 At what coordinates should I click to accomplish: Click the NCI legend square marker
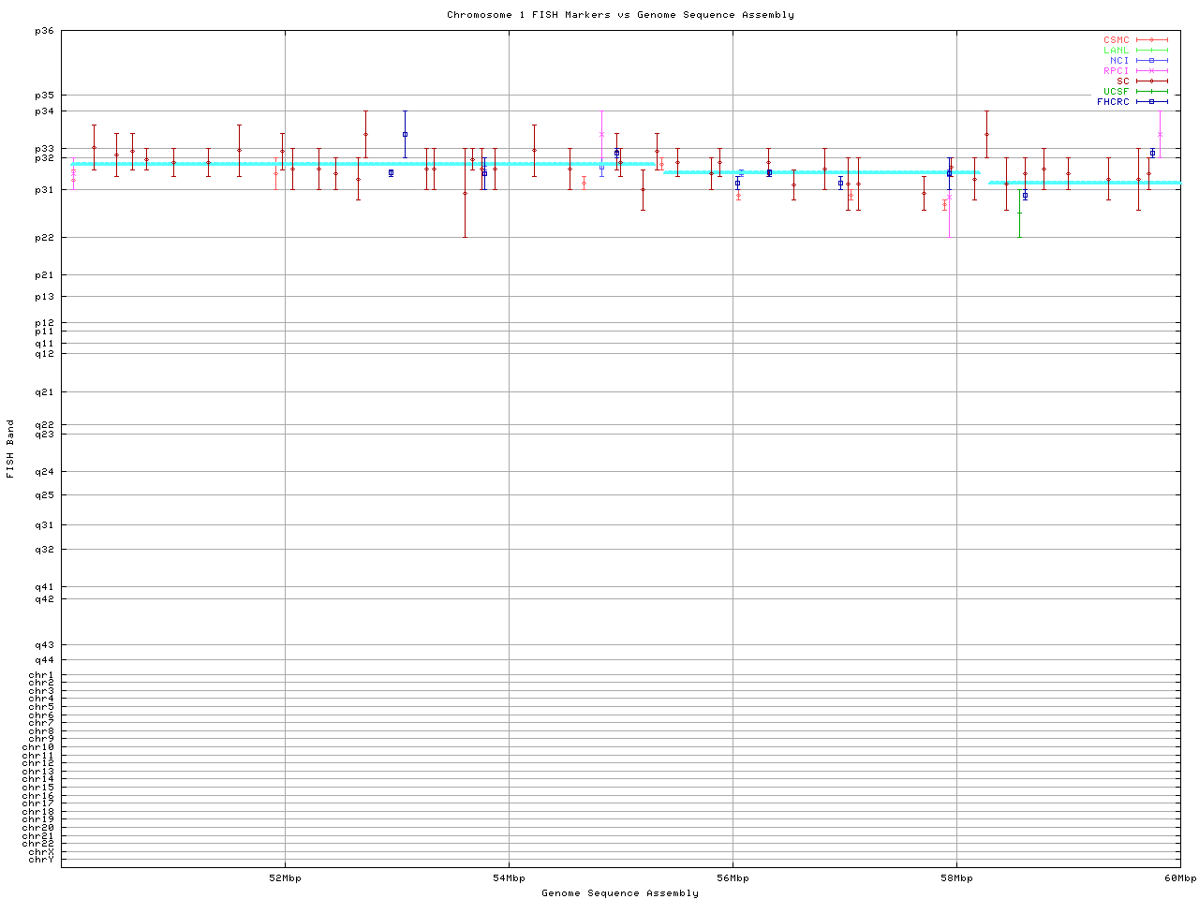pyautogui.click(x=1152, y=61)
